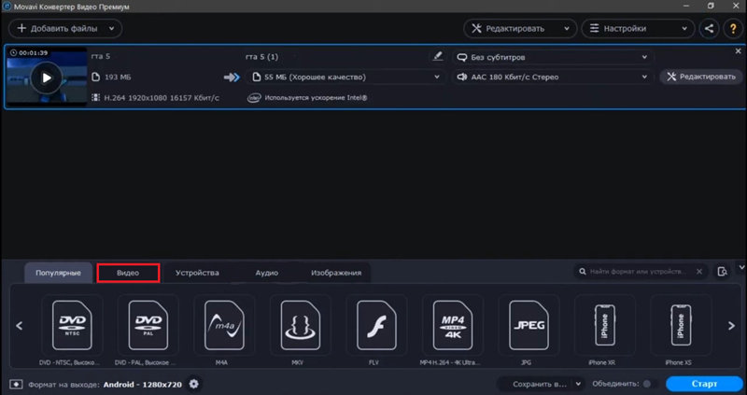The image size is (747, 395).
Task: Switch to the Аудио tab
Action: [266, 273]
